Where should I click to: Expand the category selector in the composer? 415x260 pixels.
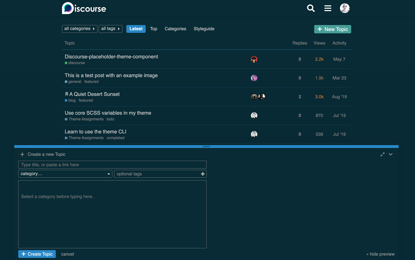pyautogui.click(x=65, y=174)
